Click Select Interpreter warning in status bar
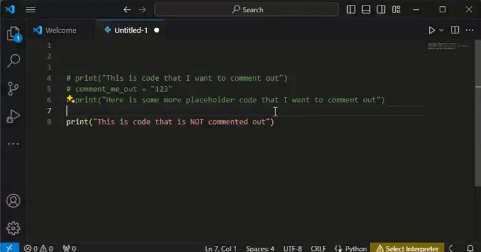Image resolution: width=481 pixels, height=252 pixels. tap(407, 248)
